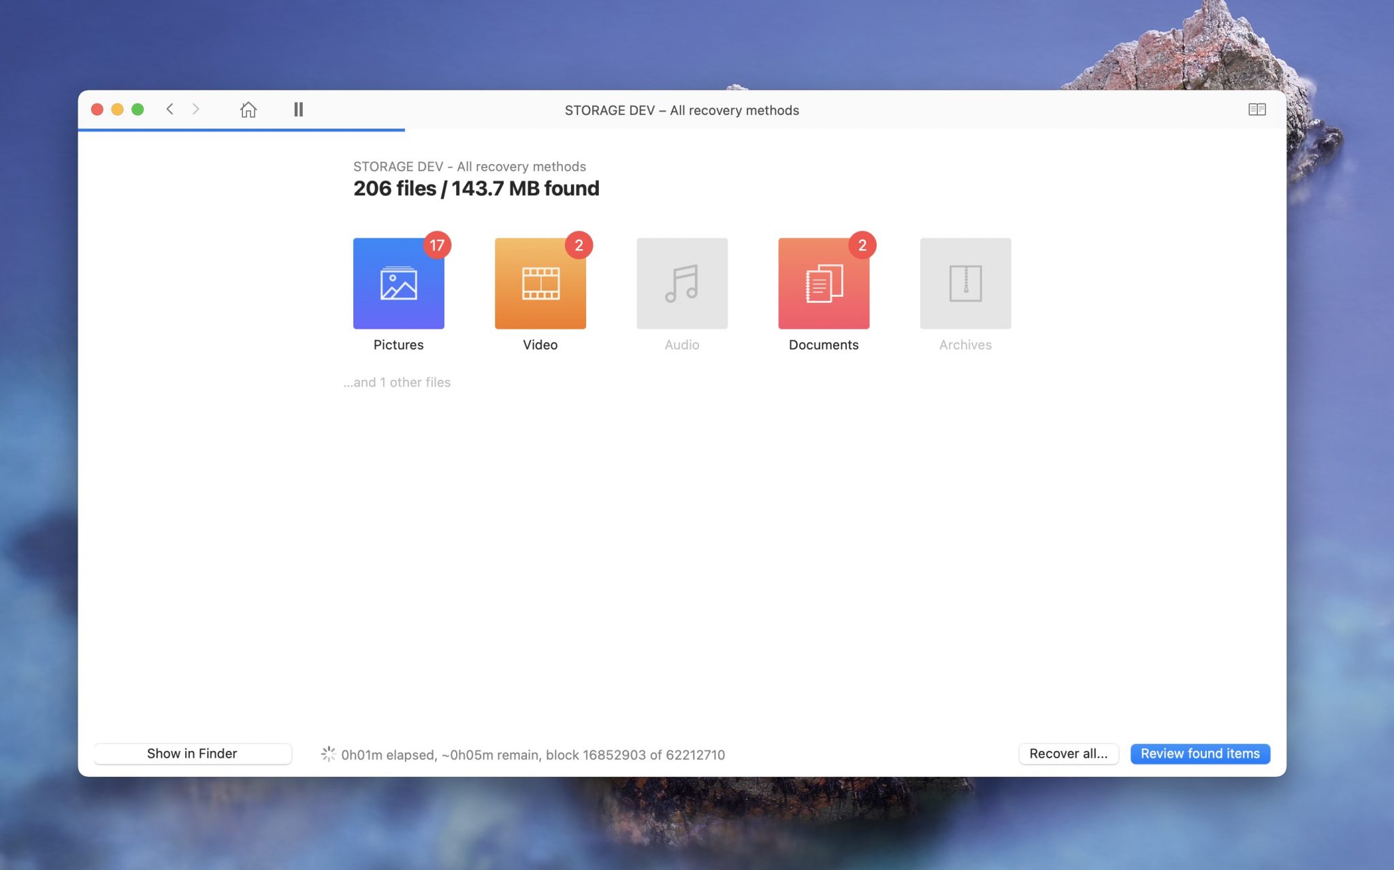Image resolution: width=1394 pixels, height=870 pixels.
Task: Click the home navigation icon
Action: (x=246, y=109)
